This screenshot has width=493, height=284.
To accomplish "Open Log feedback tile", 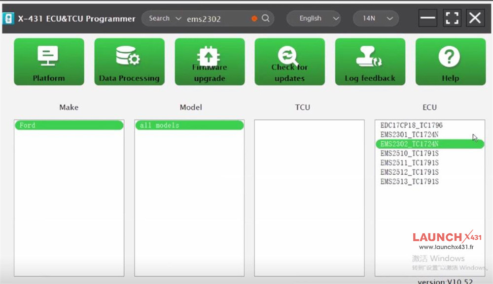I will pyautogui.click(x=370, y=62).
